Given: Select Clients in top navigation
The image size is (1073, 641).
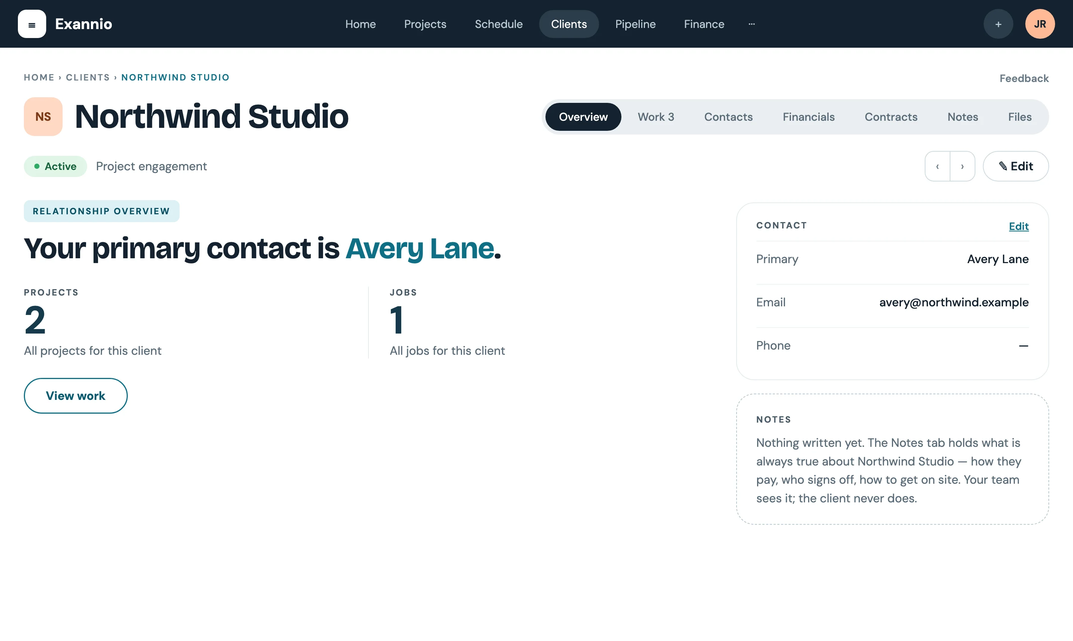Looking at the screenshot, I should [569, 24].
